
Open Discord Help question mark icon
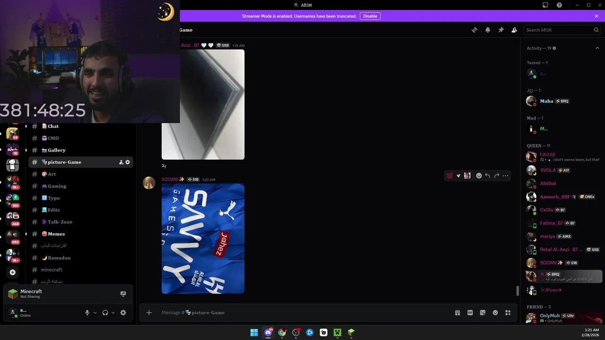click(559, 5)
